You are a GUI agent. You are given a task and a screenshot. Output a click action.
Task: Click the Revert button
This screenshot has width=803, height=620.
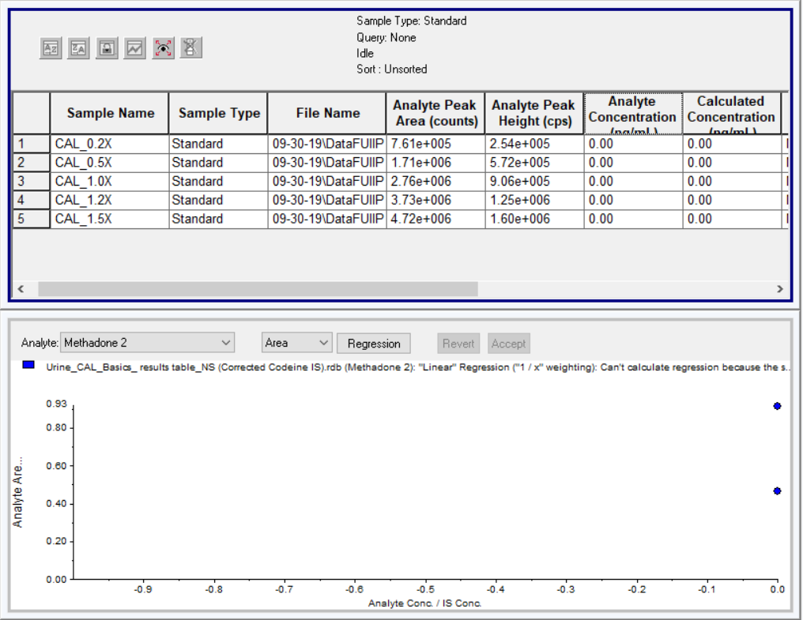458,344
